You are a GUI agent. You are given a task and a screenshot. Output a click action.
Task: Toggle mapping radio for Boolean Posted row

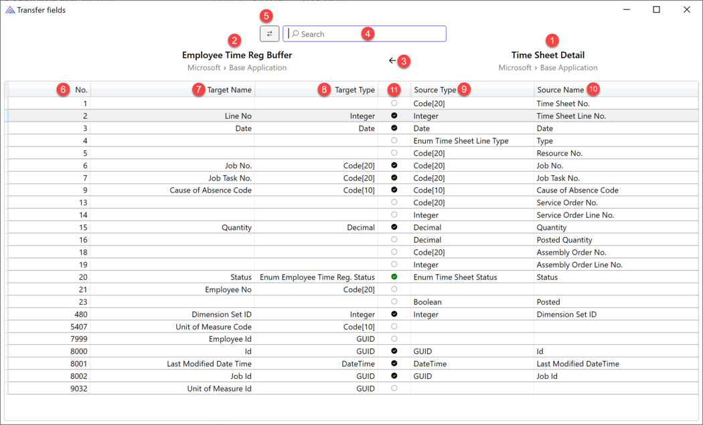point(394,301)
